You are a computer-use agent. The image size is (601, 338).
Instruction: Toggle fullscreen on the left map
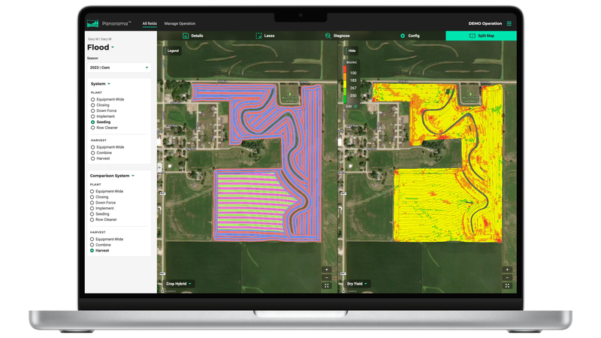tap(327, 285)
